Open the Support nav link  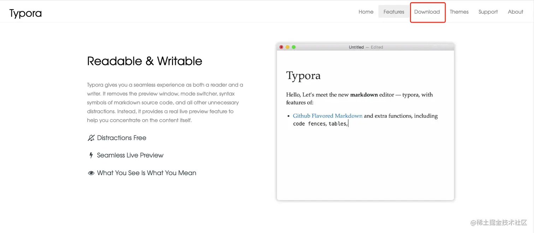(x=488, y=12)
